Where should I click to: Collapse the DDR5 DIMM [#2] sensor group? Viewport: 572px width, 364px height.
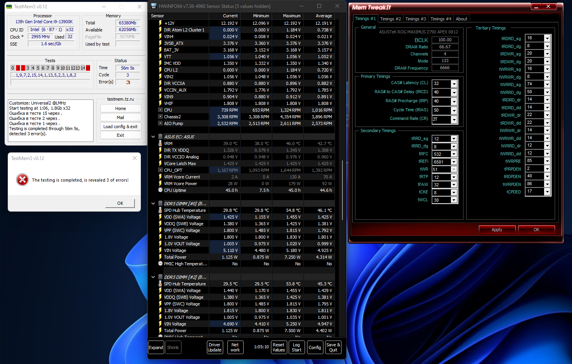coord(153,277)
